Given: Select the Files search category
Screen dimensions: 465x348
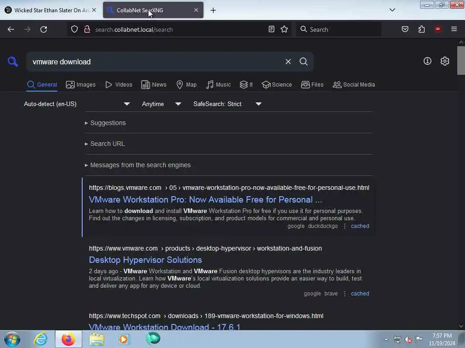Looking at the screenshot, I should [x=312, y=85].
